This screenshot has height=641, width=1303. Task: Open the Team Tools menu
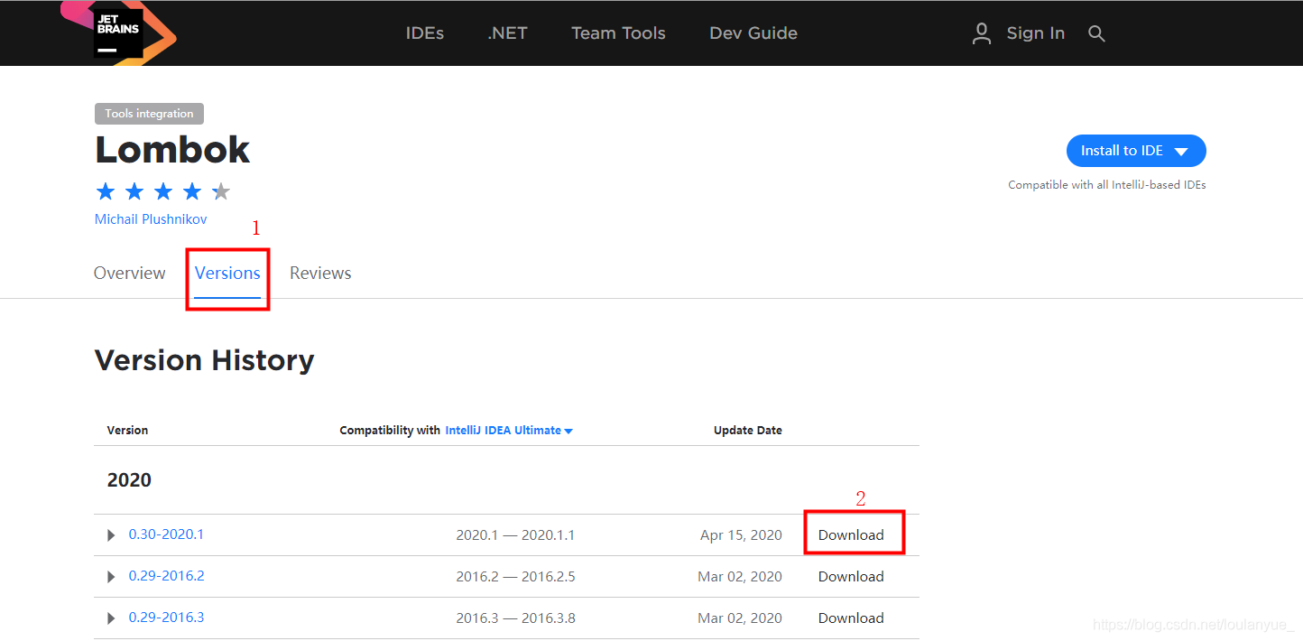pyautogui.click(x=618, y=33)
